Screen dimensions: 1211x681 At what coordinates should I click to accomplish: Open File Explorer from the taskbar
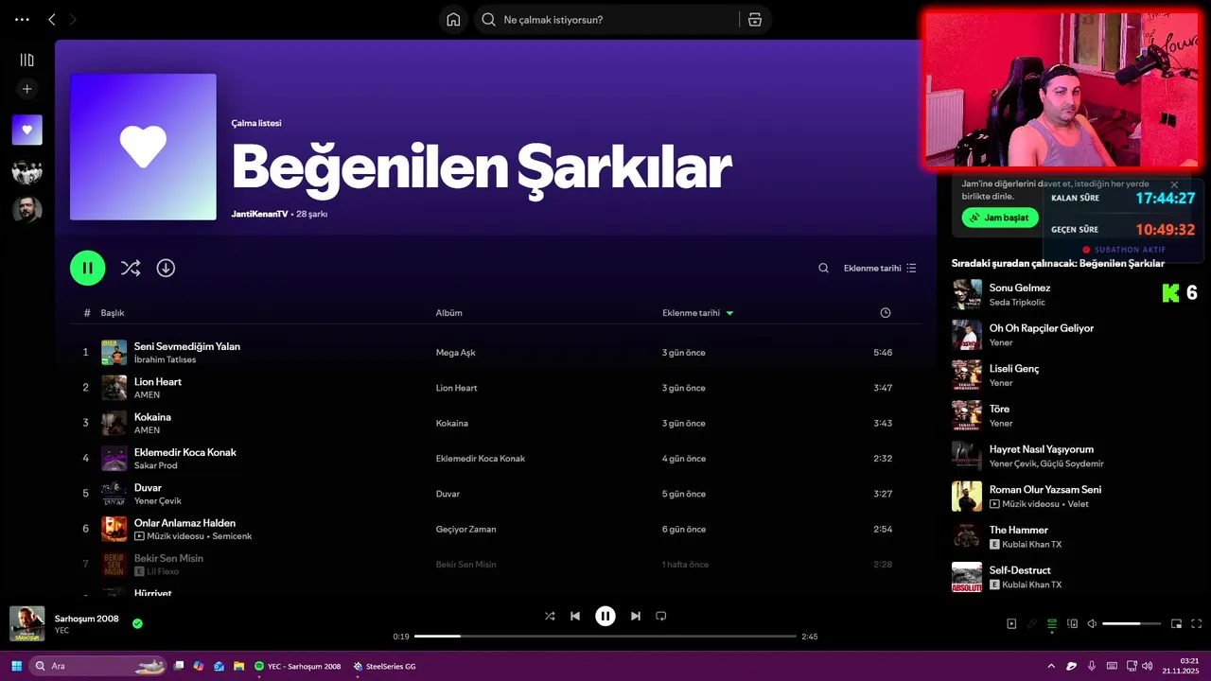(239, 666)
